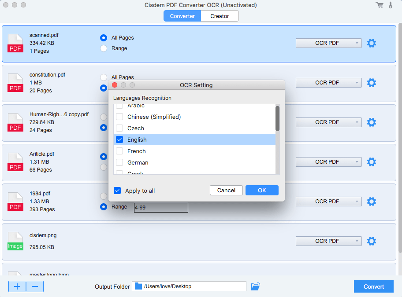Open OCR settings gear for scanned.pdf

(372, 43)
